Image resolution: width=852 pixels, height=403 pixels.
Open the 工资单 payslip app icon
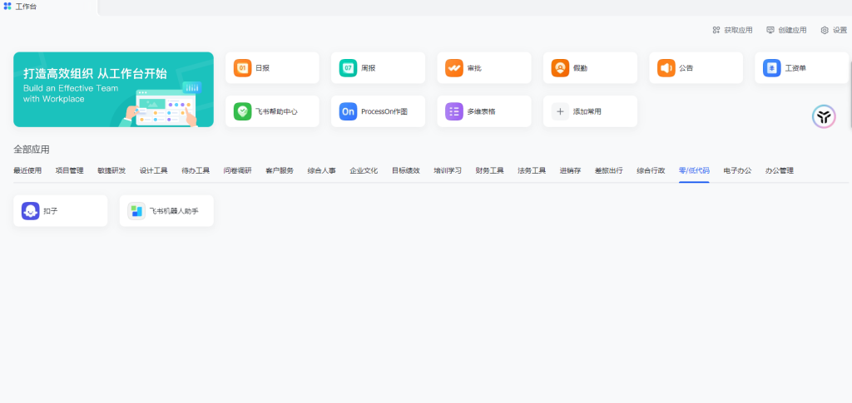771,68
